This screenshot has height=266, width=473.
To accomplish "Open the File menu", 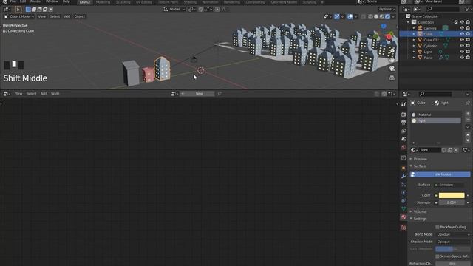I will point(13,1).
